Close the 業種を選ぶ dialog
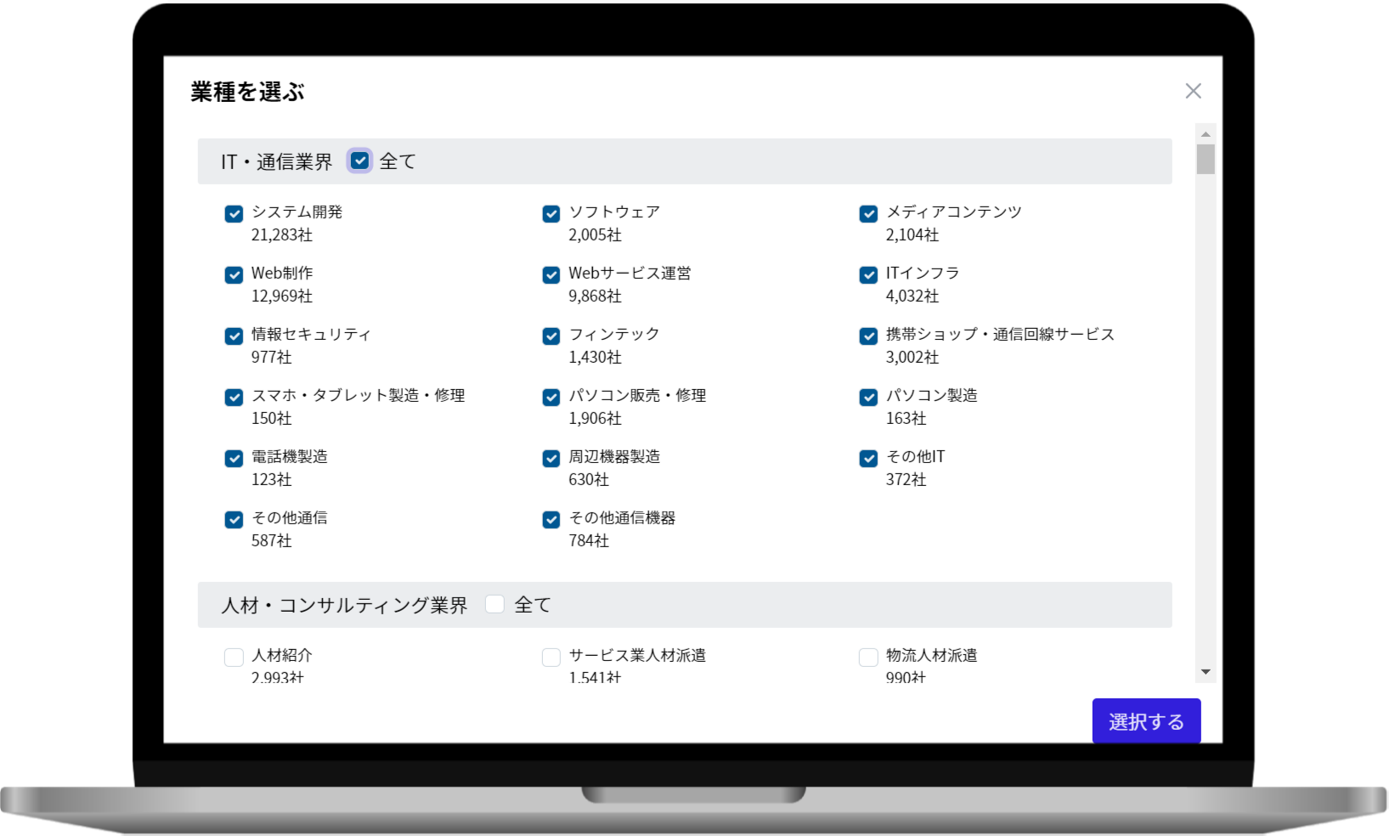1389x836 pixels. pyautogui.click(x=1193, y=91)
